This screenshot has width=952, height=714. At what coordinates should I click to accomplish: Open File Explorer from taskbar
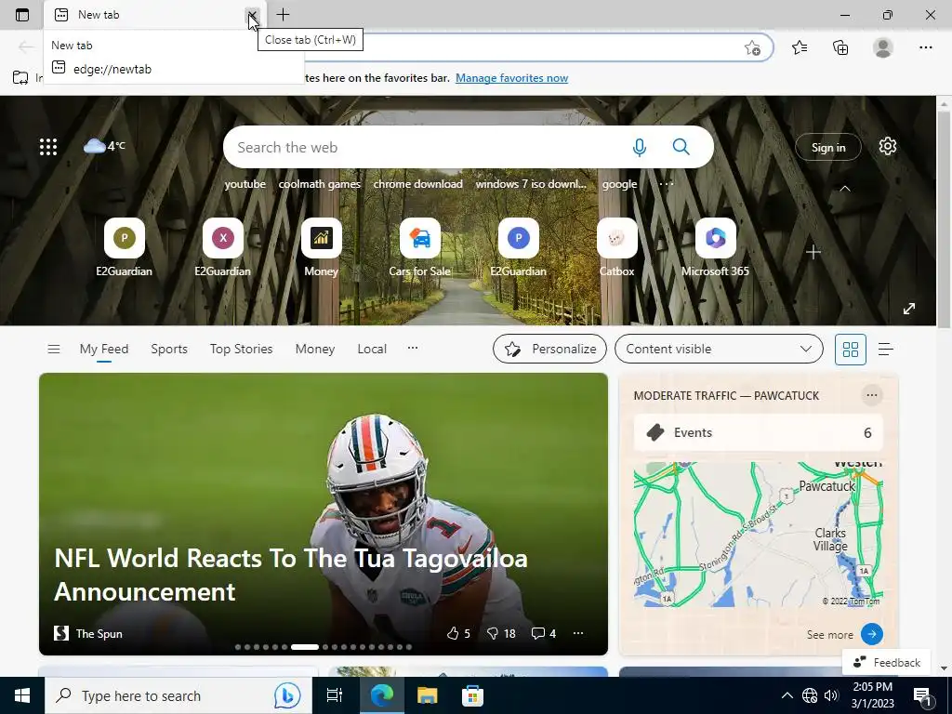[x=428, y=695]
